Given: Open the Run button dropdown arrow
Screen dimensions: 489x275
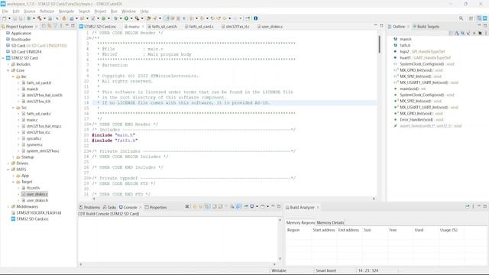Looking at the screenshot, I should coord(131,18).
